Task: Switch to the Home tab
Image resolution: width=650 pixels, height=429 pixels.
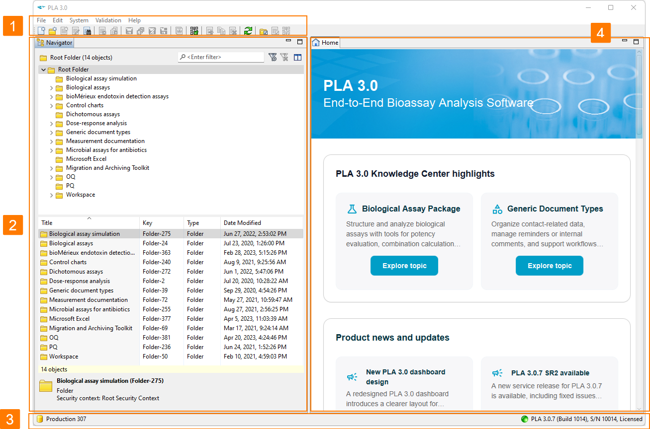Action: pyautogui.click(x=325, y=43)
